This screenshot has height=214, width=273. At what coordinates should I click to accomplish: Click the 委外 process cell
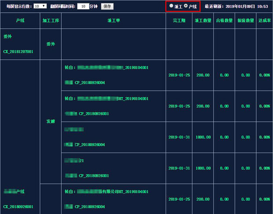(51, 44)
